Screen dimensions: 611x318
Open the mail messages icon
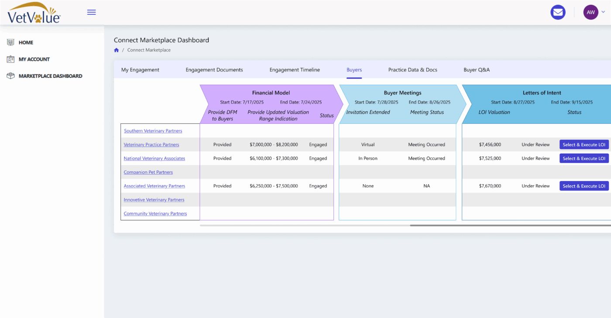click(x=558, y=12)
